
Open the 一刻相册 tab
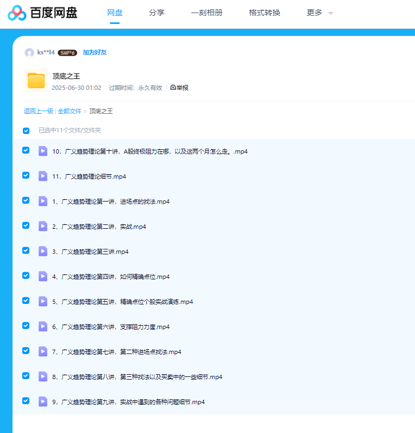(x=207, y=13)
